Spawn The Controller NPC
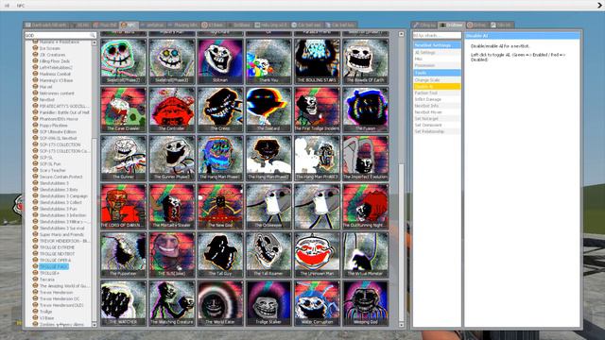The image size is (605, 340). 172,110
